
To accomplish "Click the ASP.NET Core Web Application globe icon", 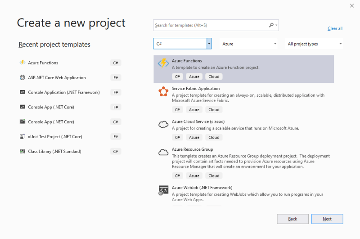I will [22, 77].
